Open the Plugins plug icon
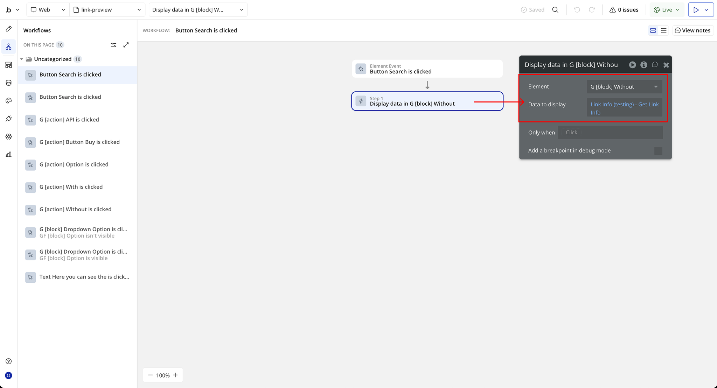The image size is (717, 388). click(9, 119)
